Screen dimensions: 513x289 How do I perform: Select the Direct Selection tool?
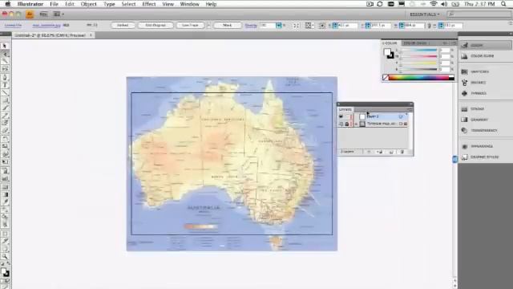click(6, 54)
